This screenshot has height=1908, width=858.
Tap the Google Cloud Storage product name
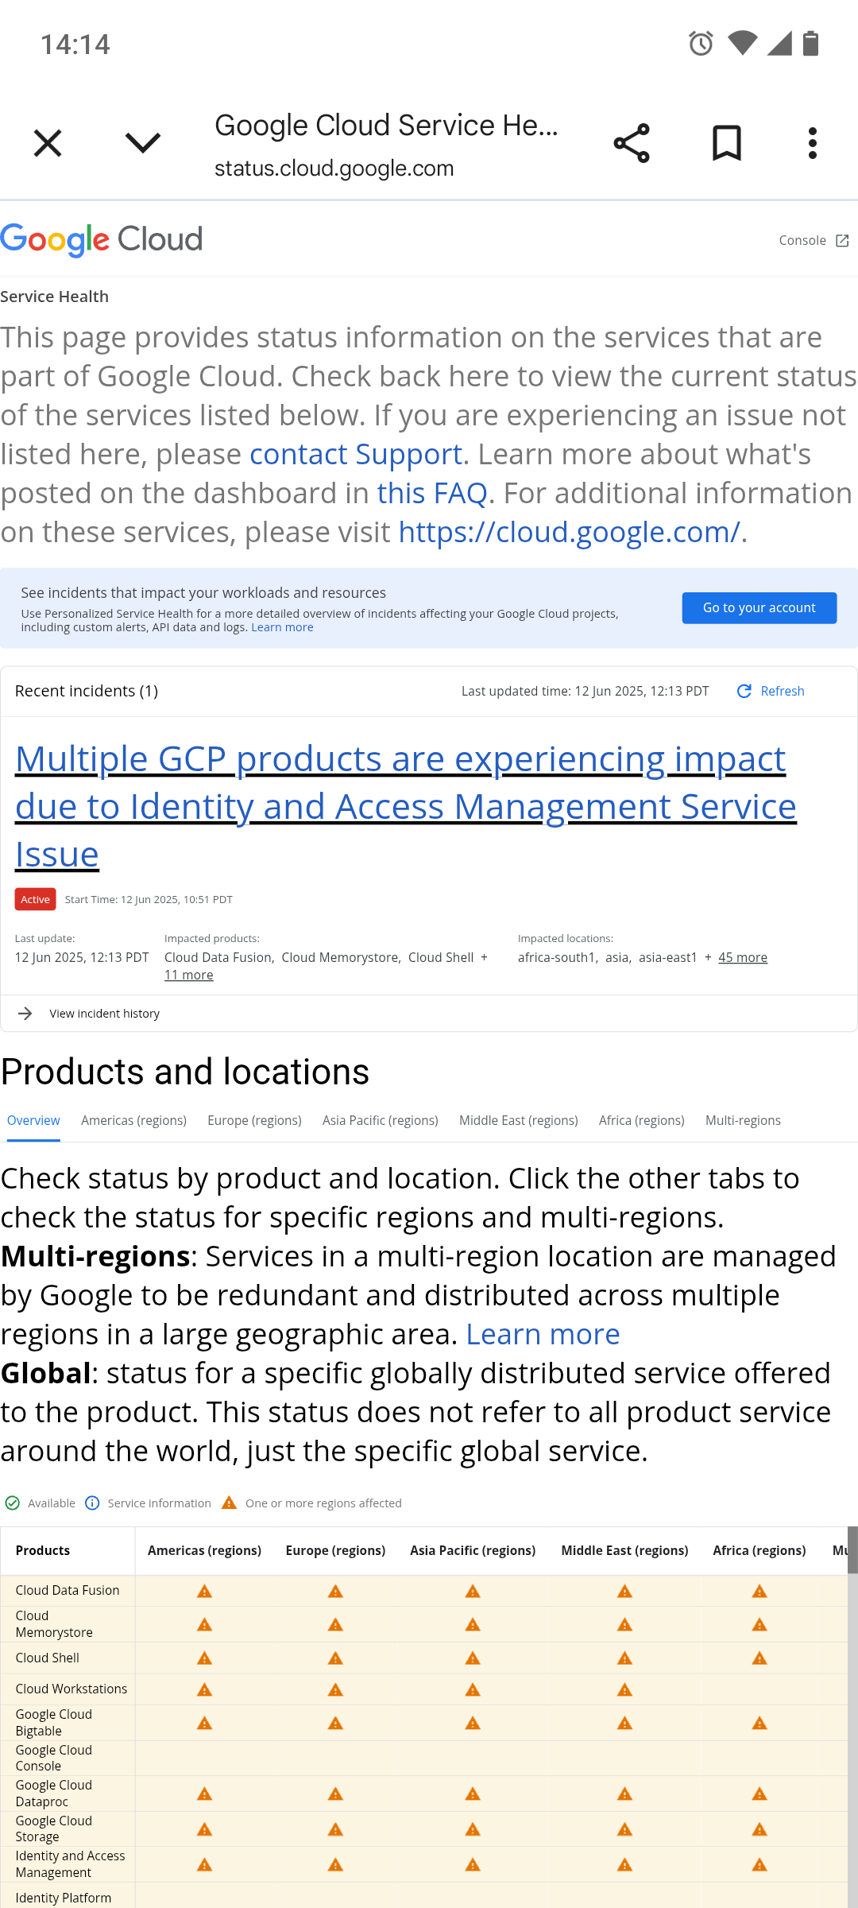(54, 1828)
